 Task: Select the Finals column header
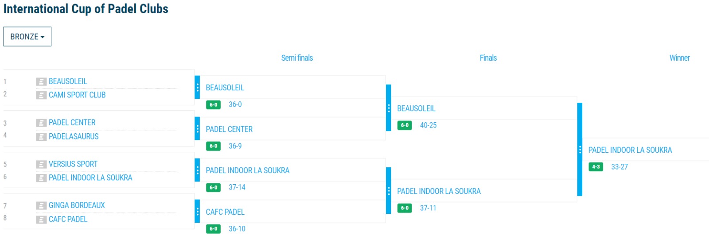pyautogui.click(x=488, y=58)
